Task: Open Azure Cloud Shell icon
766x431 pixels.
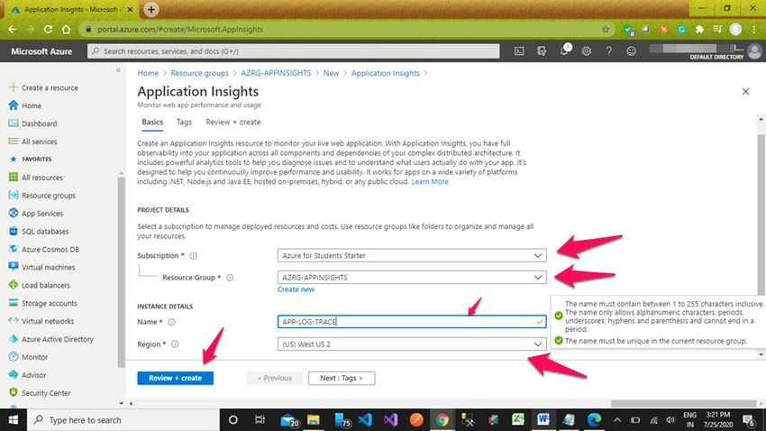Action: 519,50
